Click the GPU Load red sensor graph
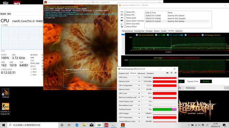The width and height of the screenshot is (229, 128). (165, 93)
